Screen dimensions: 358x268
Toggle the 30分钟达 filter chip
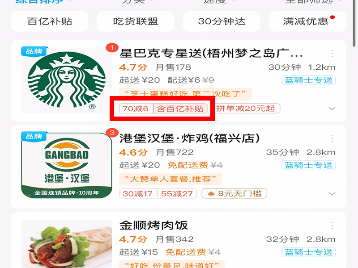click(x=222, y=21)
